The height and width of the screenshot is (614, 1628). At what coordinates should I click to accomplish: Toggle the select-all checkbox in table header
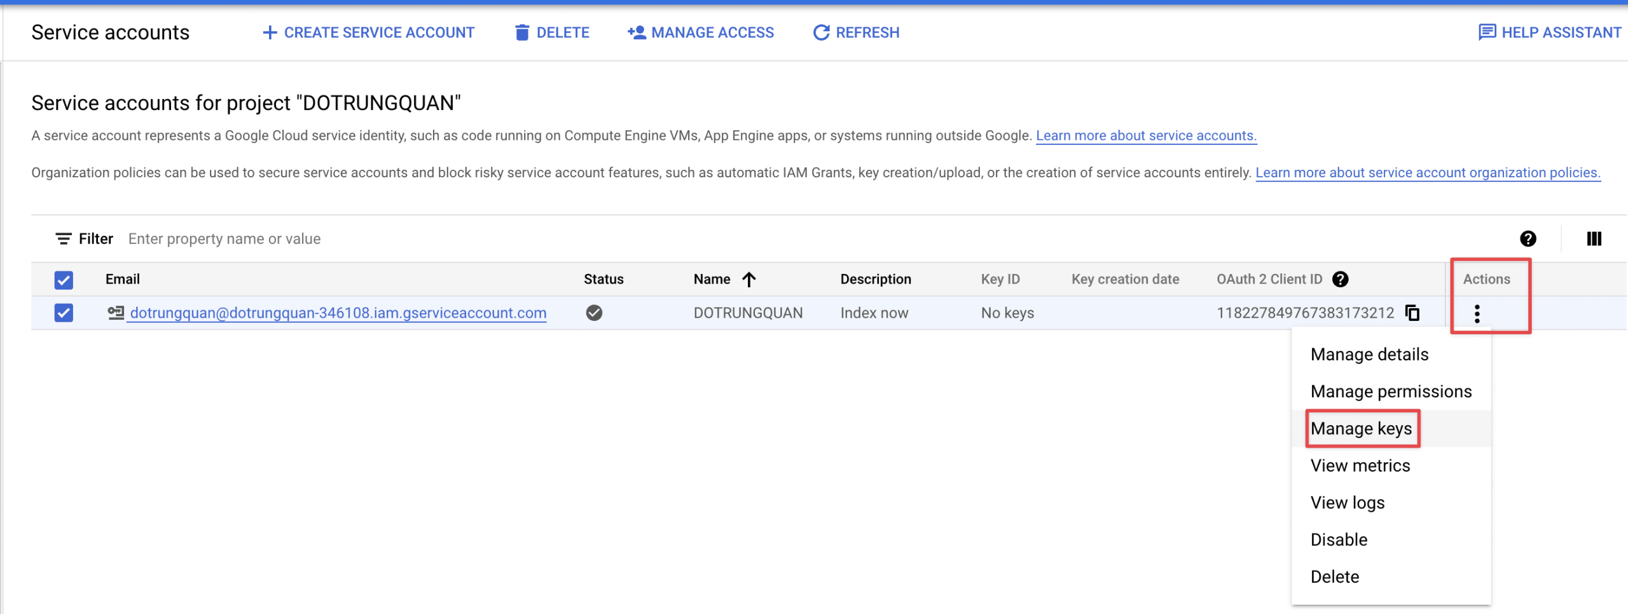(64, 280)
